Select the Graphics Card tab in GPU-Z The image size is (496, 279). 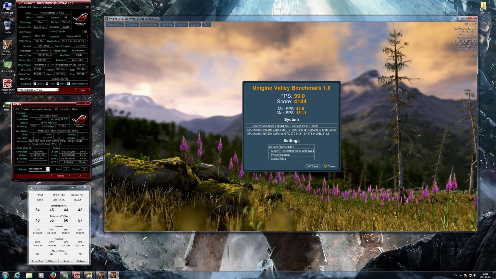(x=24, y=7)
